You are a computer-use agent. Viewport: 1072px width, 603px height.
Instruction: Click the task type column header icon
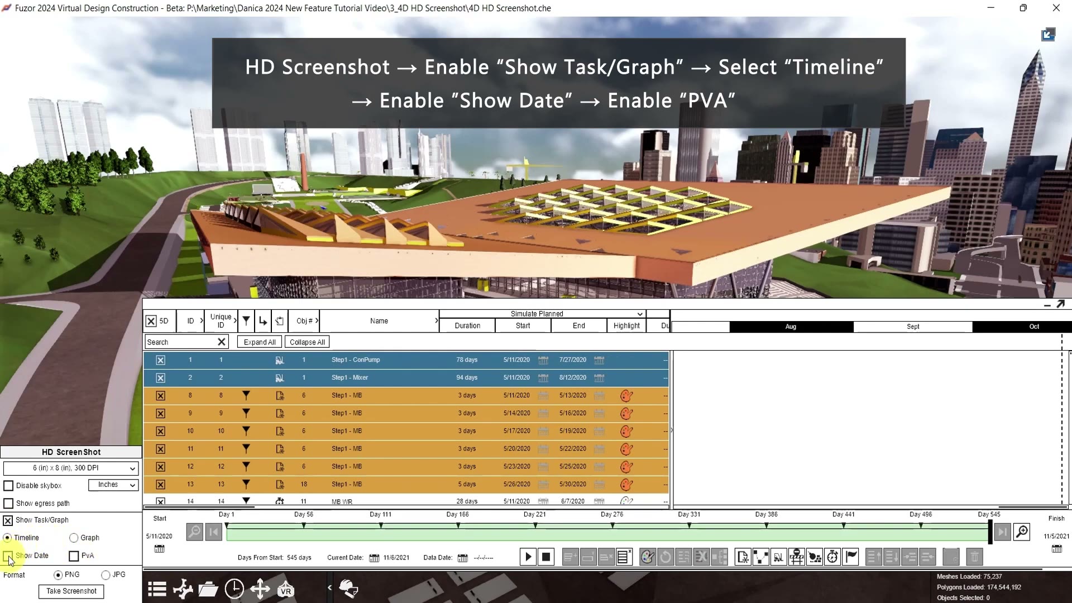coord(280,320)
